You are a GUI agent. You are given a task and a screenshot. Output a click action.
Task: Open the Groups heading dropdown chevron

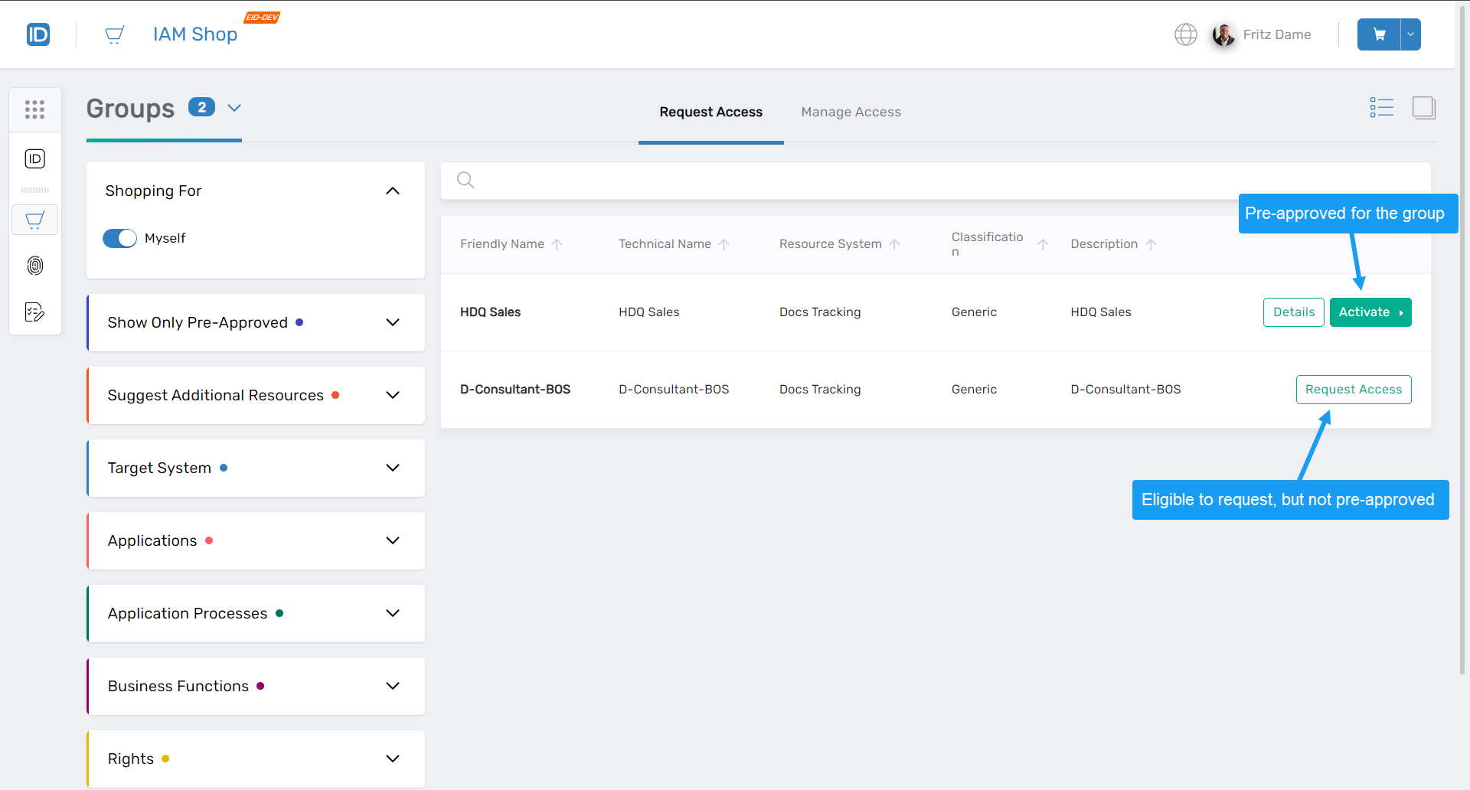click(234, 107)
